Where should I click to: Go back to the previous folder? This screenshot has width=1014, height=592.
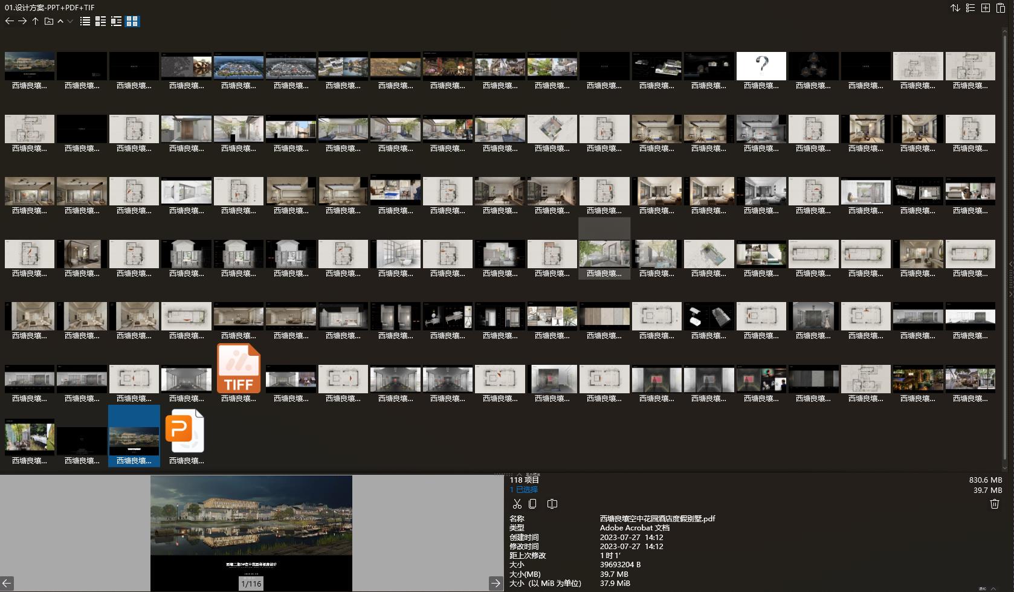tap(9, 21)
